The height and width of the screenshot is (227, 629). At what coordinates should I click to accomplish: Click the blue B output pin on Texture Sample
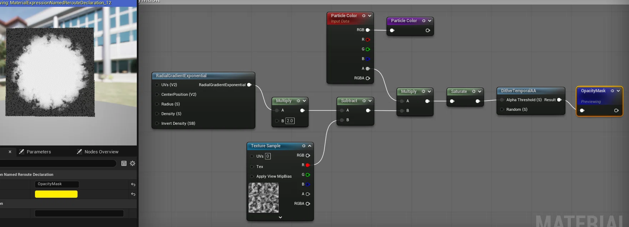tap(308, 184)
